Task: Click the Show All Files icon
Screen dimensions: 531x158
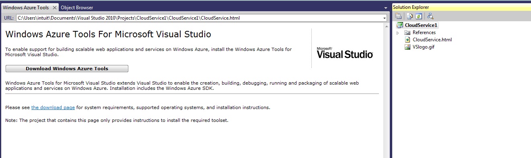Action: tap(410, 16)
